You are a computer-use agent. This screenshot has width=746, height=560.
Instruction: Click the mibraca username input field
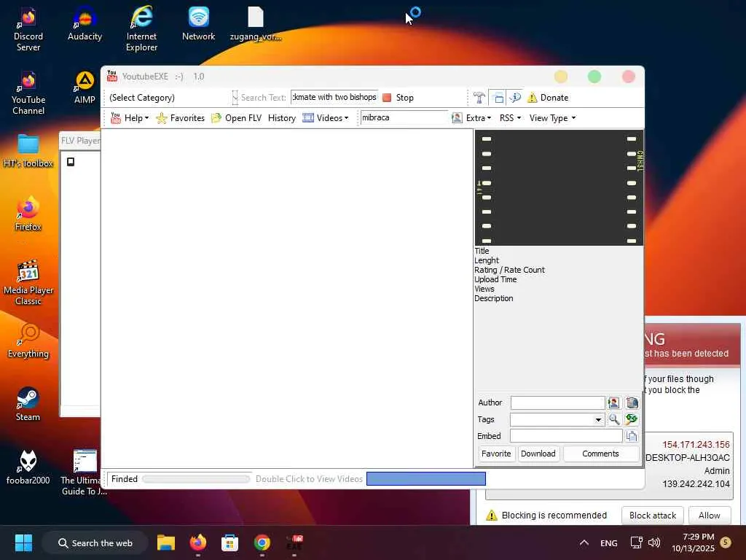(404, 117)
